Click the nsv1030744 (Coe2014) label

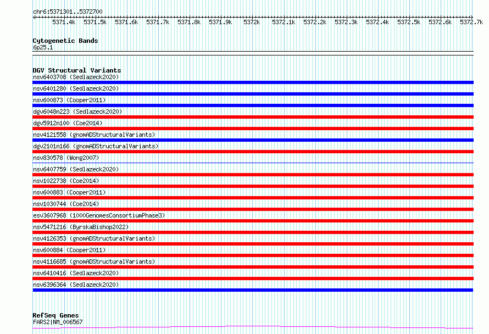pos(66,204)
